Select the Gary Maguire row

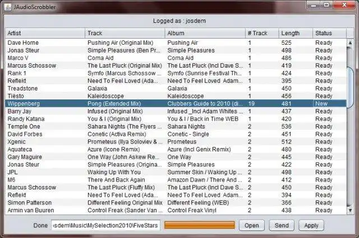[x=176, y=157]
